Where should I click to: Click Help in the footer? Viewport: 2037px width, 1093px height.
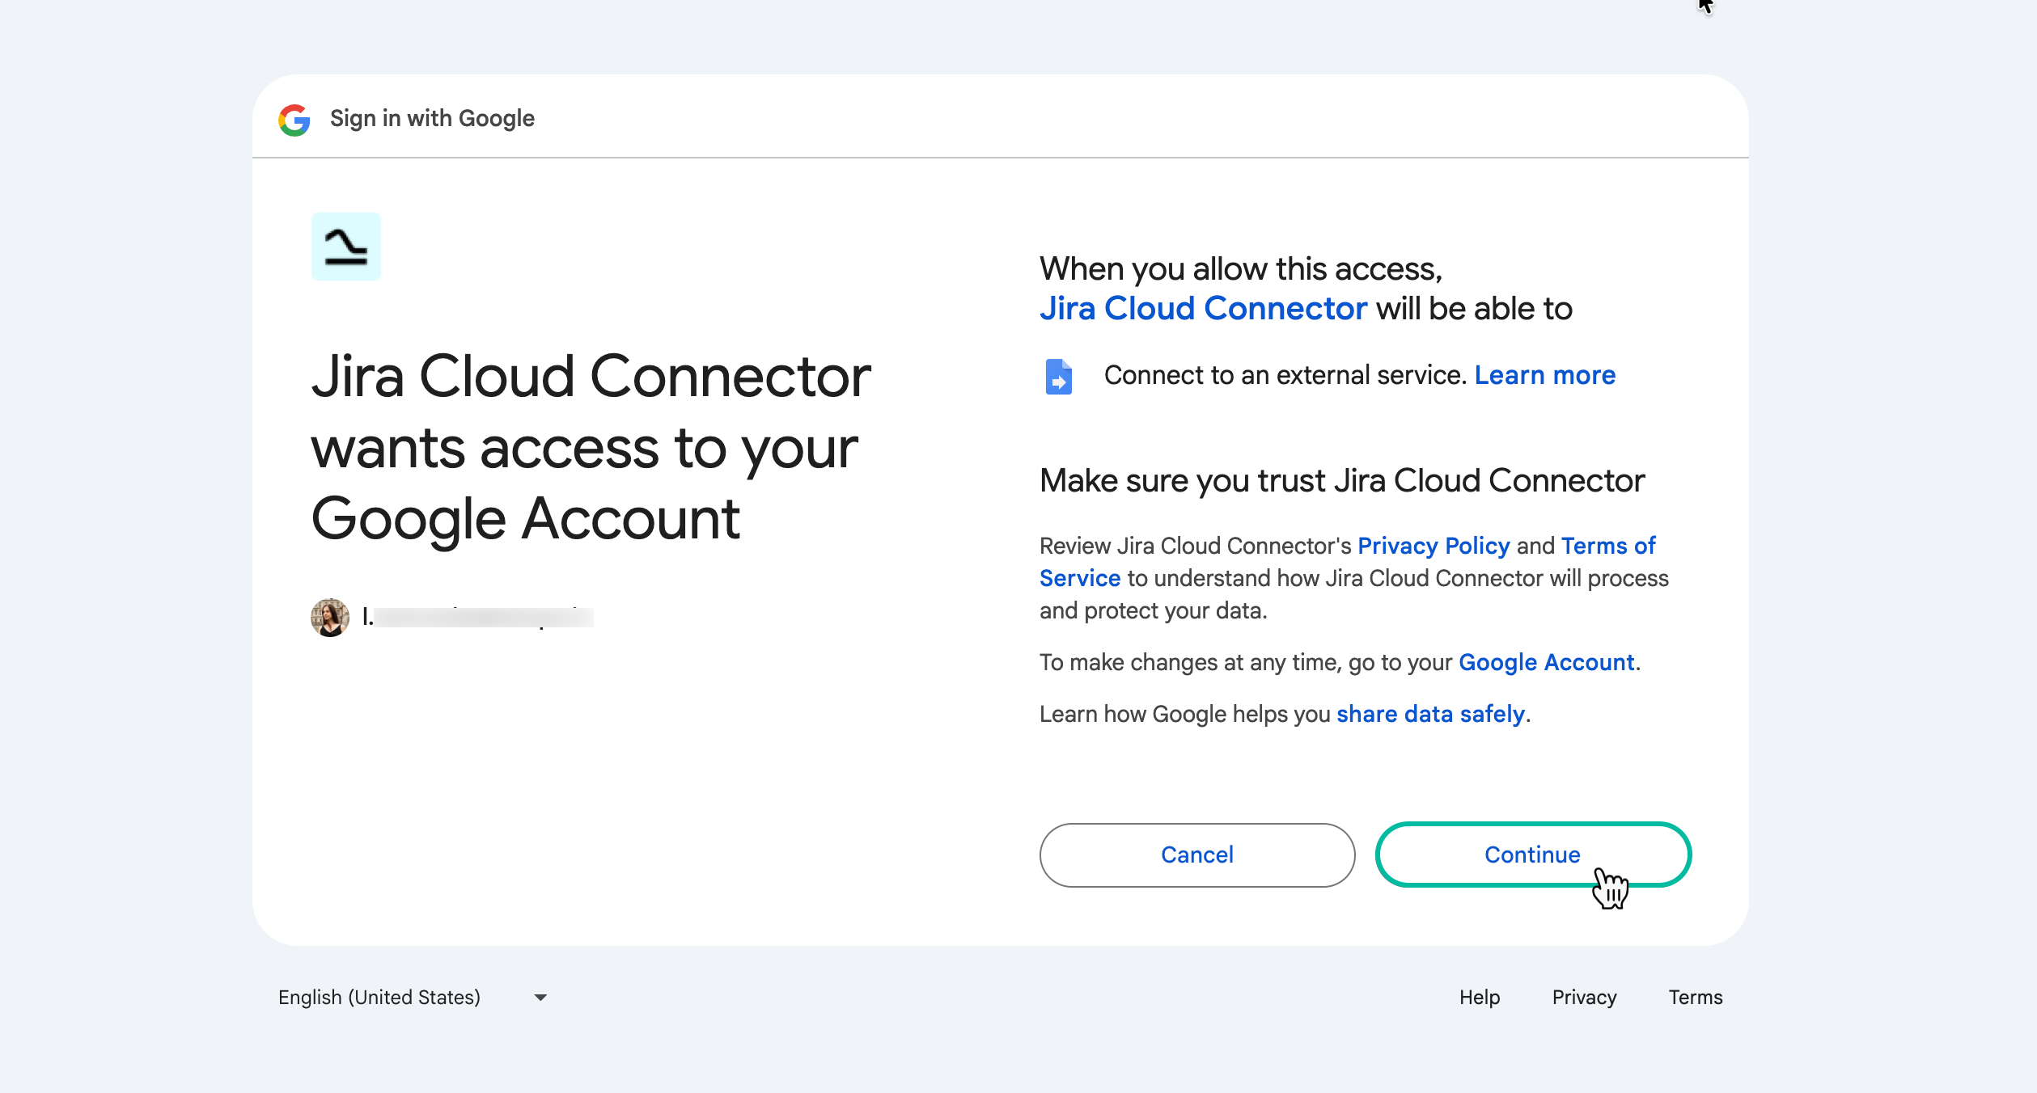pyautogui.click(x=1480, y=997)
